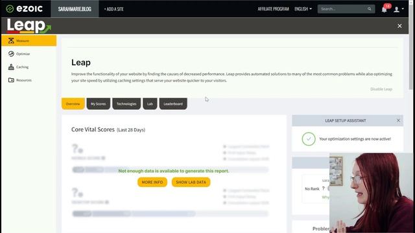Click the mobile score progress bar

point(171,170)
